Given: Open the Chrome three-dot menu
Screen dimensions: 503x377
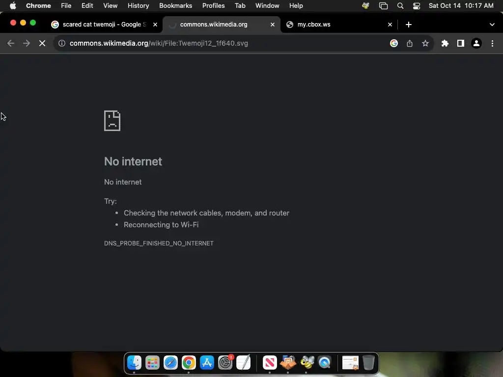Looking at the screenshot, I should [x=492, y=43].
